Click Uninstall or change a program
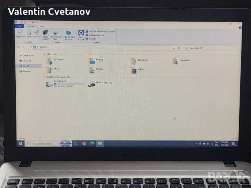The height and width of the screenshot is (188, 251). (100, 31)
